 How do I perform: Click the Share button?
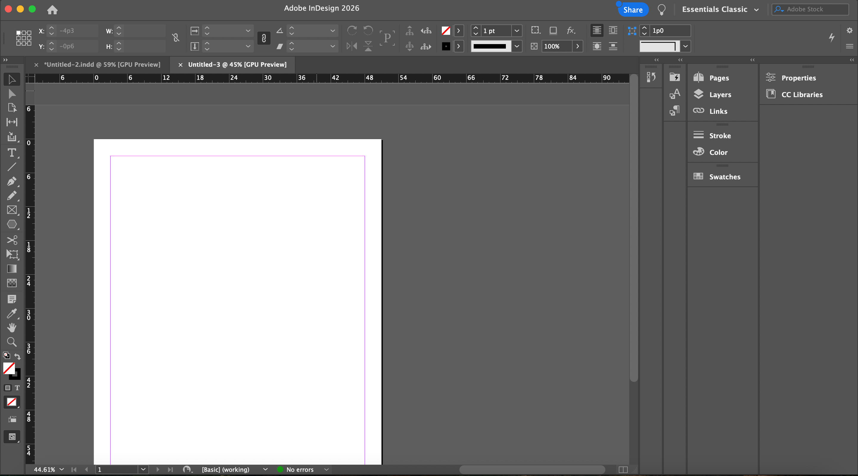tap(633, 10)
